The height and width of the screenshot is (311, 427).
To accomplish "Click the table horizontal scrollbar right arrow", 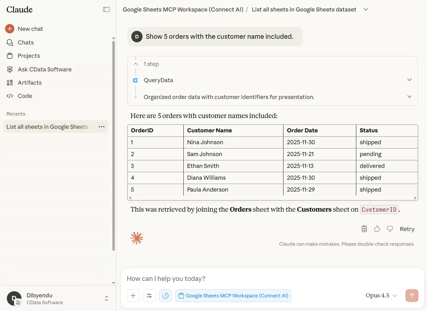I will pos(415,198).
